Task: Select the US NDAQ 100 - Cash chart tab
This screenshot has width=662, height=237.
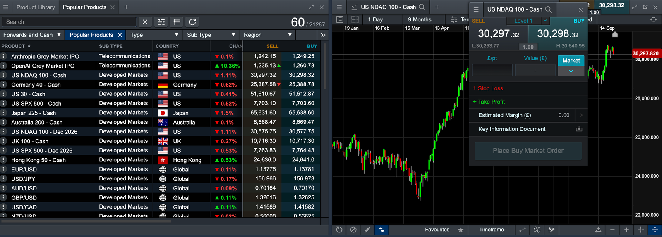Action: [x=388, y=7]
